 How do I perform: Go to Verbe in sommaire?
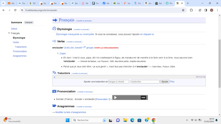tap(16, 42)
